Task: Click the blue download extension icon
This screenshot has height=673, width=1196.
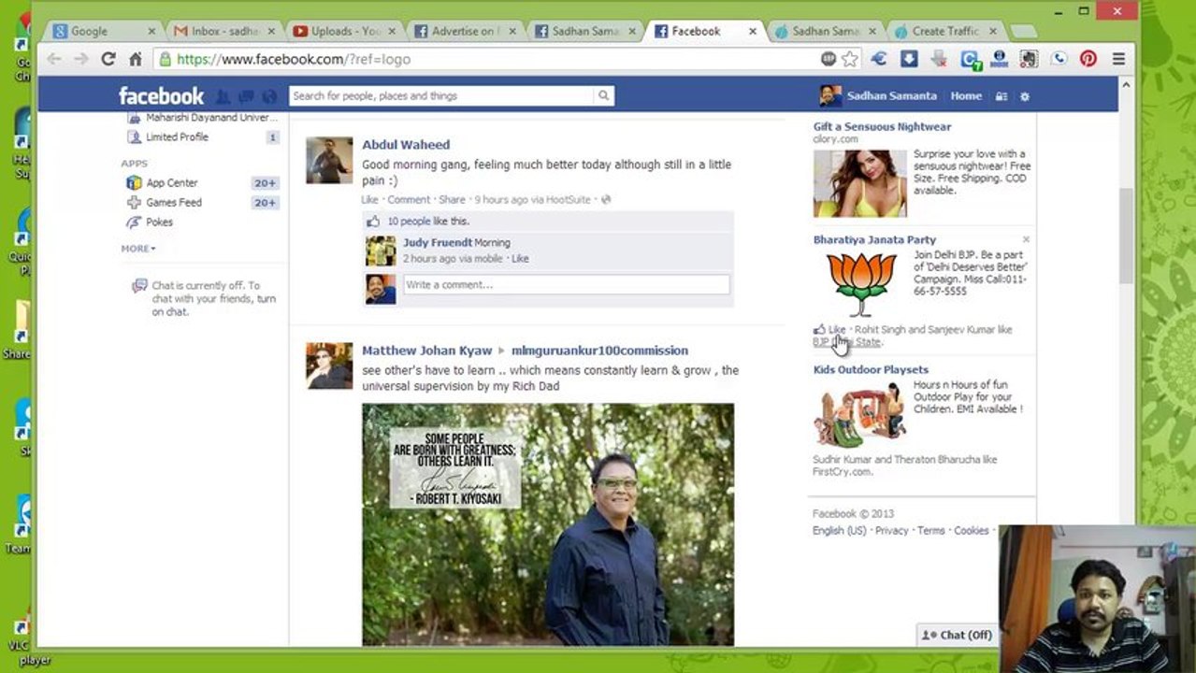Action: pyautogui.click(x=909, y=59)
